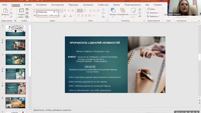Click the Paste (Вставить) clipboard icon

(x=5, y=11)
